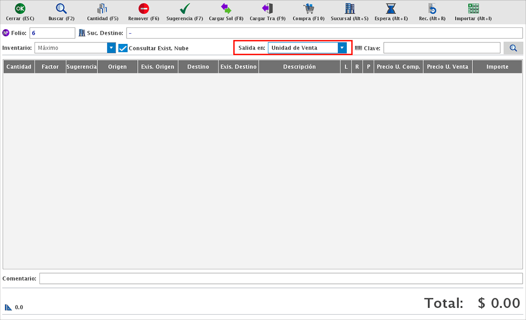Open Compra shopping cart icon
This screenshot has height=320, width=526.
[308, 9]
